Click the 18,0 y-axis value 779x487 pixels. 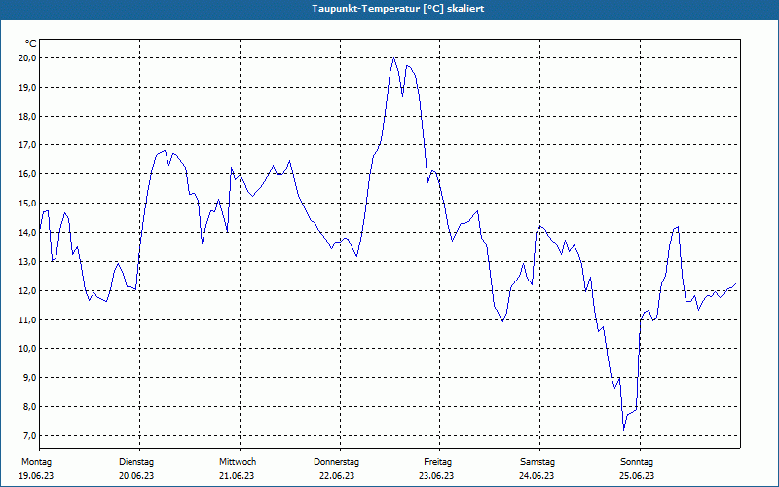pyautogui.click(x=28, y=116)
